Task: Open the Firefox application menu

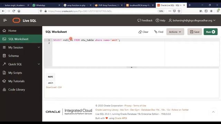Action: [218, 11]
